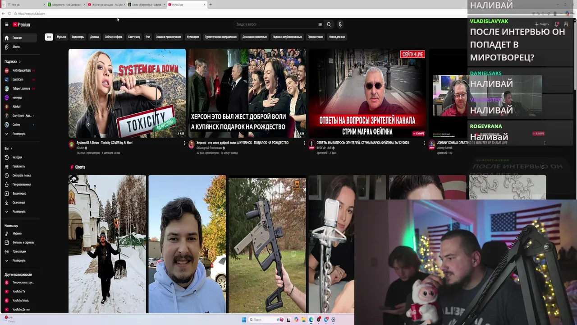
Task: Open options menu for Херсон video
Action: (304, 143)
